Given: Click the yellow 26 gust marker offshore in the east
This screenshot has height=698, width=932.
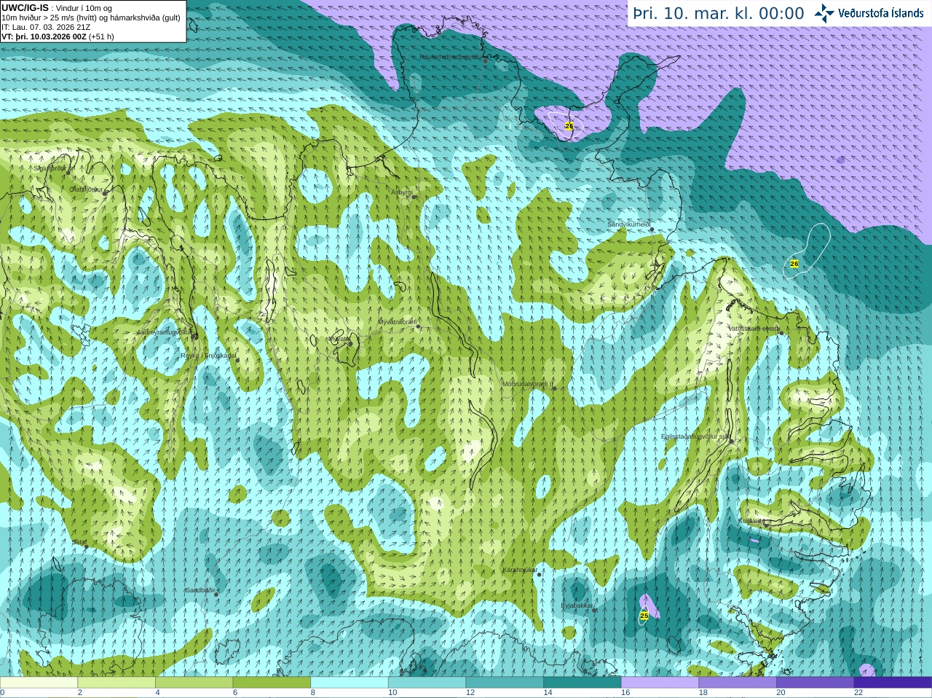Looking at the screenshot, I should coord(794,264).
